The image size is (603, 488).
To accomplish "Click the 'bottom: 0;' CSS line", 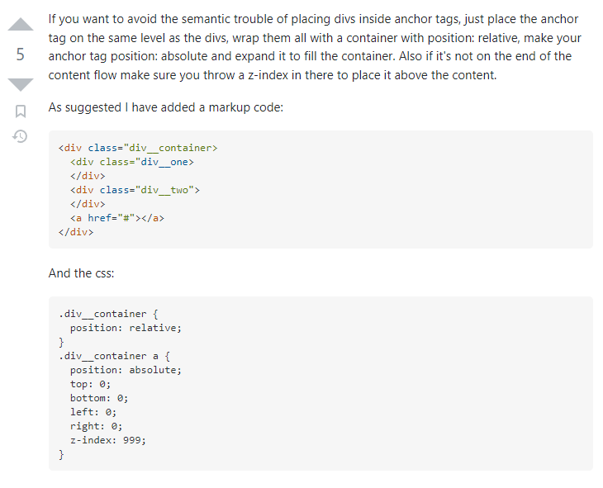I will (99, 398).
